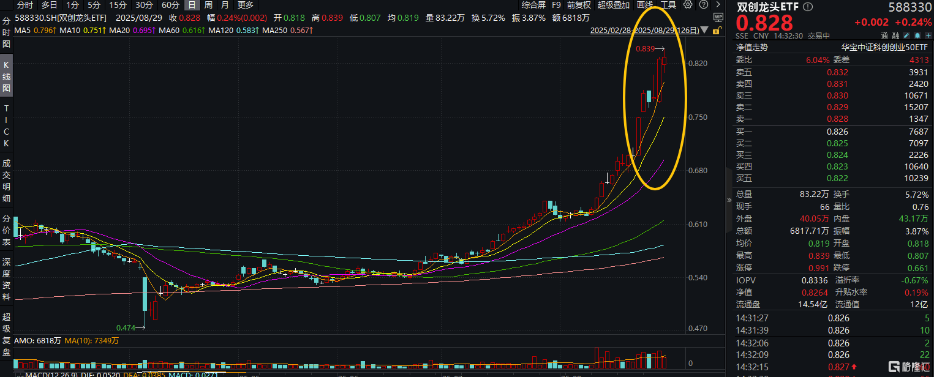This screenshot has width=934, height=377.
Task: Open the 深度资料 sidebar view
Action: [x=7, y=278]
